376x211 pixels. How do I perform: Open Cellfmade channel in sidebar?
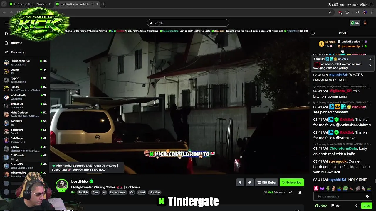click(x=25, y=157)
